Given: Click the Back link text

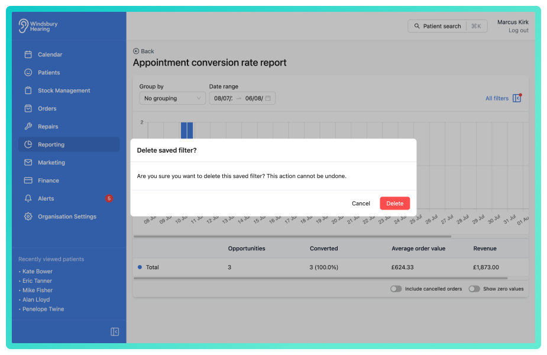Looking at the screenshot, I should [147, 51].
